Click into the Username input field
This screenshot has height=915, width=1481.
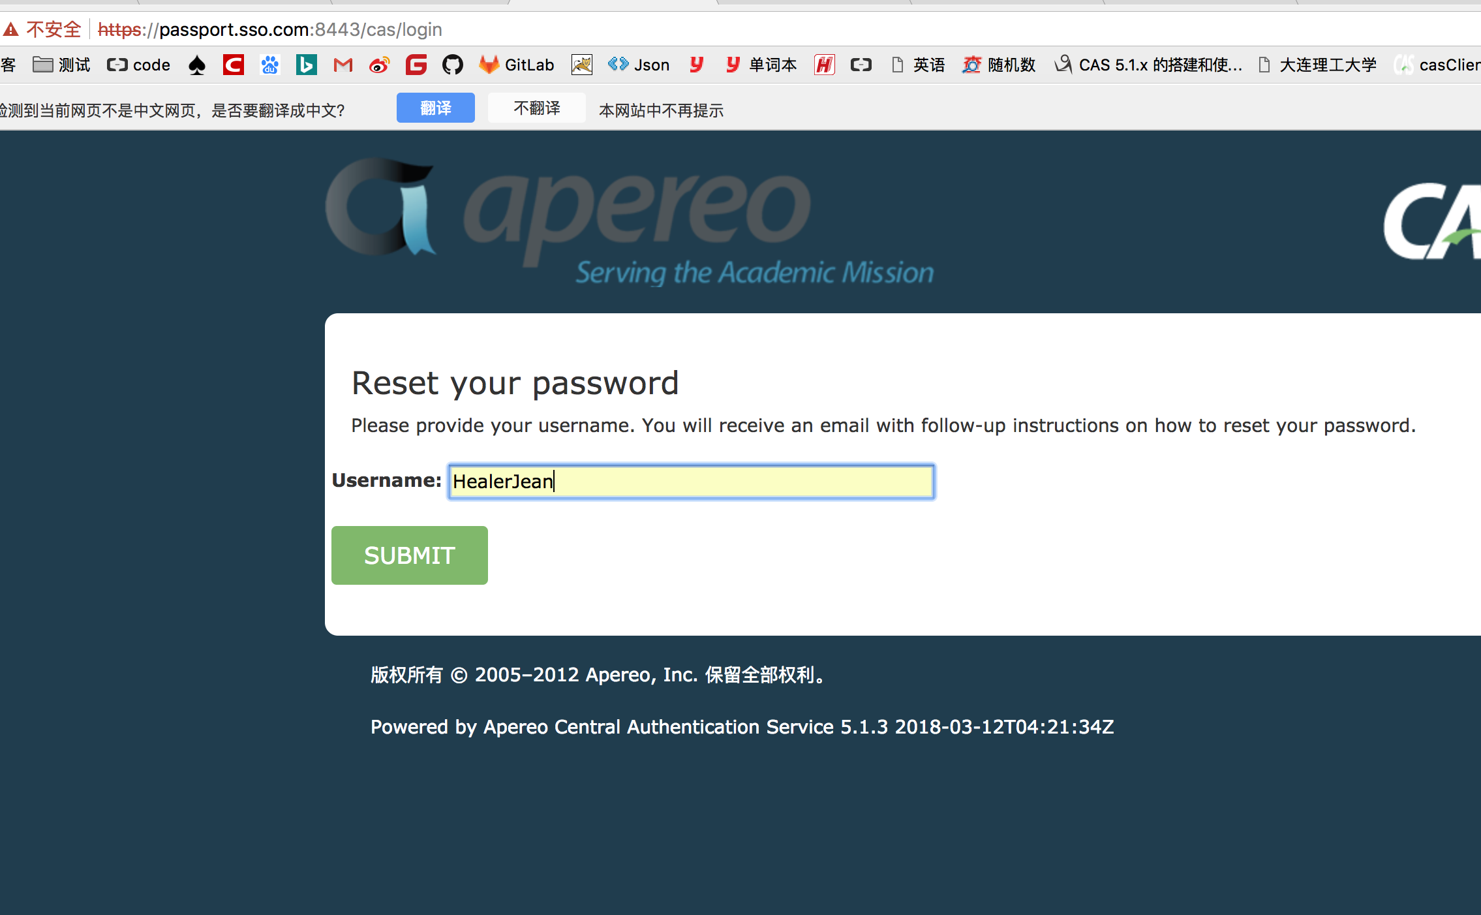(691, 482)
